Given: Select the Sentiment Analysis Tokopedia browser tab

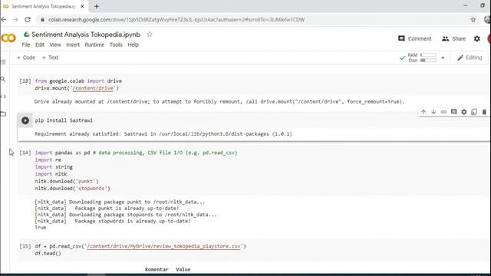Looking at the screenshot, I should [x=44, y=6].
